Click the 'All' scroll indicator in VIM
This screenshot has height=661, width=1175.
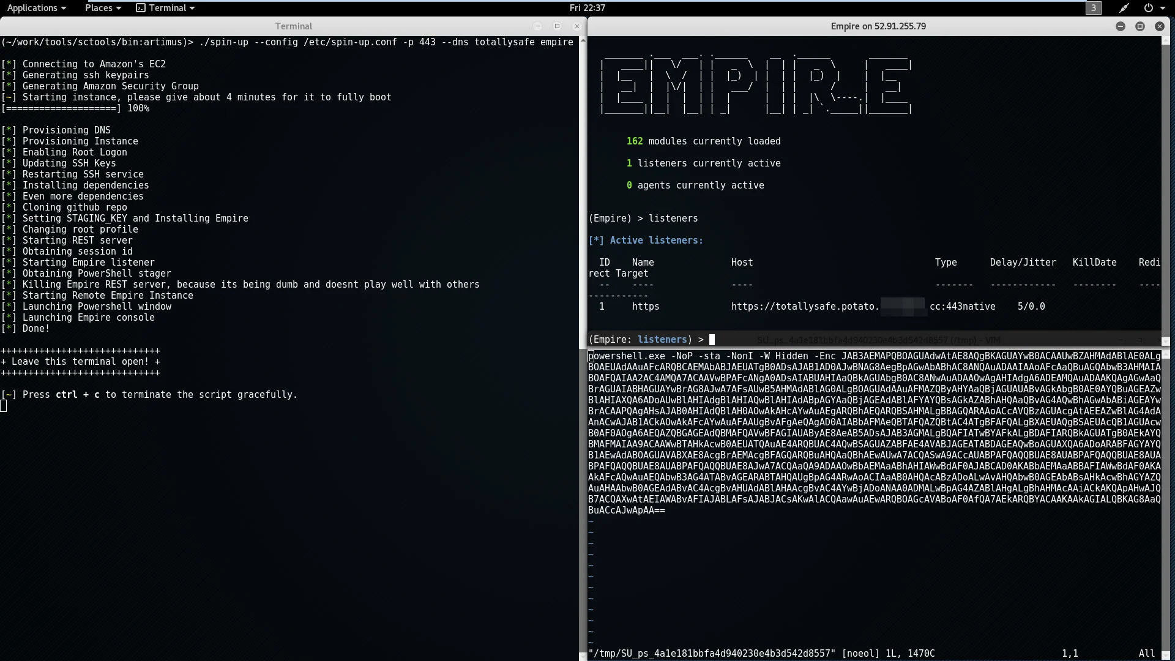click(1147, 654)
